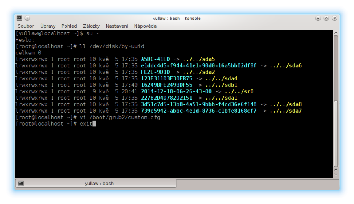The width and height of the screenshot is (354, 204).
Task: Click UUID e1ddc4d5-f944-41e1-90d0-16a5bb02df8f
Action: (x=199, y=66)
